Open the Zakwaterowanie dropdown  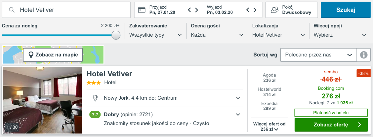(155, 35)
